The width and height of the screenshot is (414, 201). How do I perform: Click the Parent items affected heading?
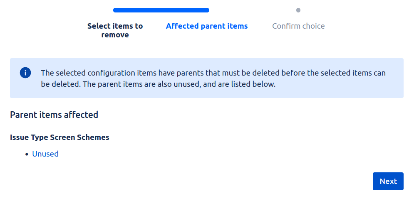(54, 115)
